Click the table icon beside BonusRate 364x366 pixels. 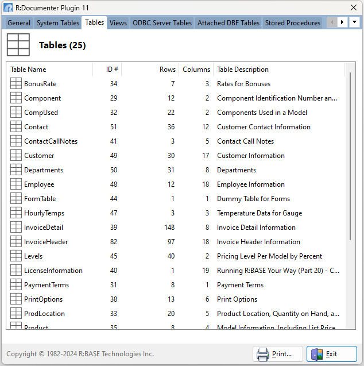(16, 83)
